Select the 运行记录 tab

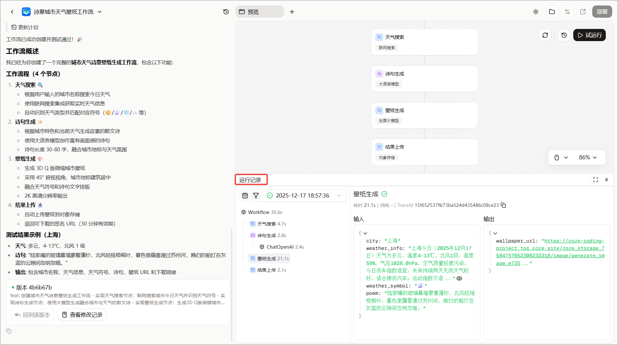point(250,180)
